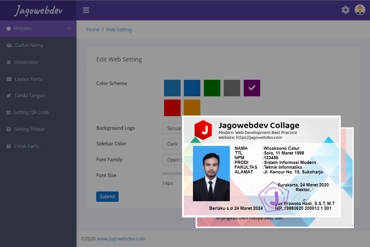Navigate to Home via the breadcrumb
Image resolution: width=370 pixels, height=247 pixels.
click(93, 30)
